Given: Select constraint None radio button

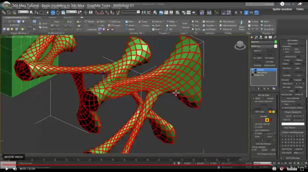Looking at the screenshot, I should coord(283,49).
